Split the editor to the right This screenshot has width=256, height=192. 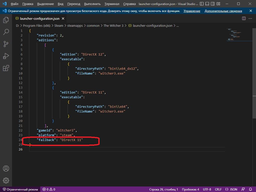pyautogui.click(x=244, y=18)
